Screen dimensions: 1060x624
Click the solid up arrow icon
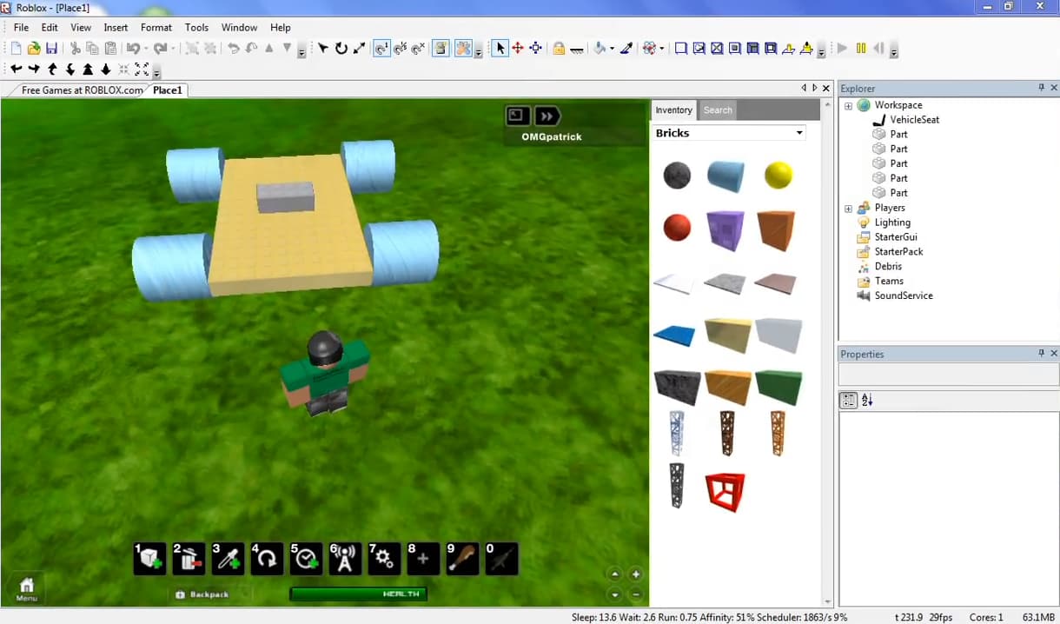coord(88,69)
